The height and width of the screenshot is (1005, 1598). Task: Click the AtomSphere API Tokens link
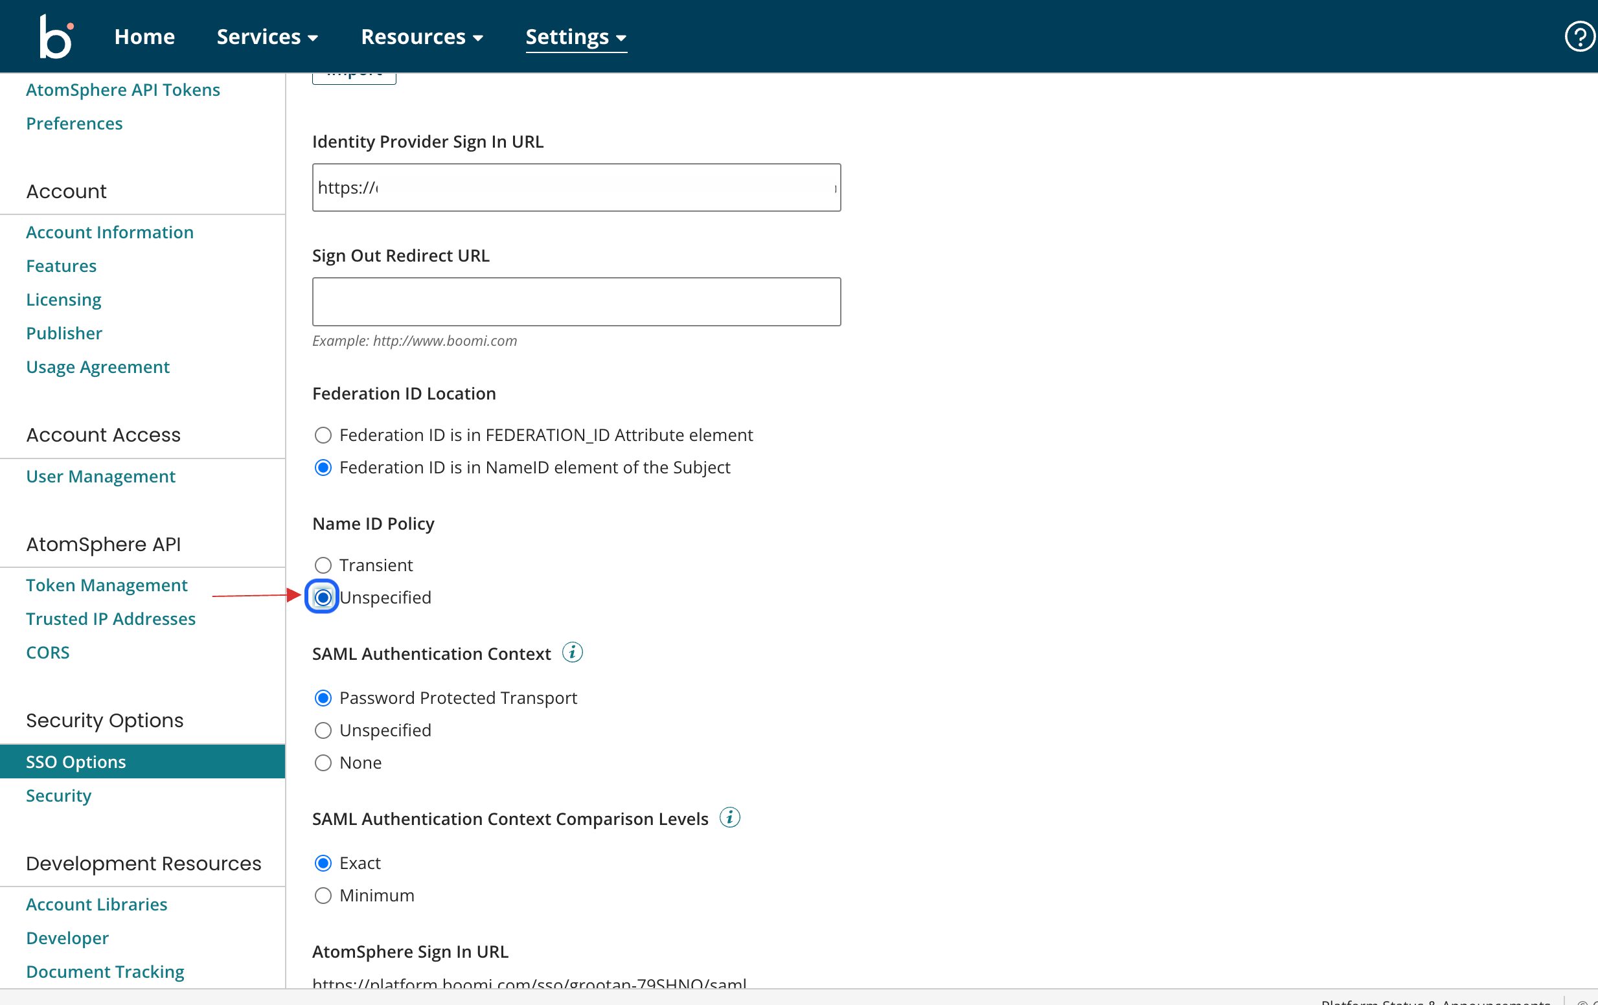pos(124,89)
